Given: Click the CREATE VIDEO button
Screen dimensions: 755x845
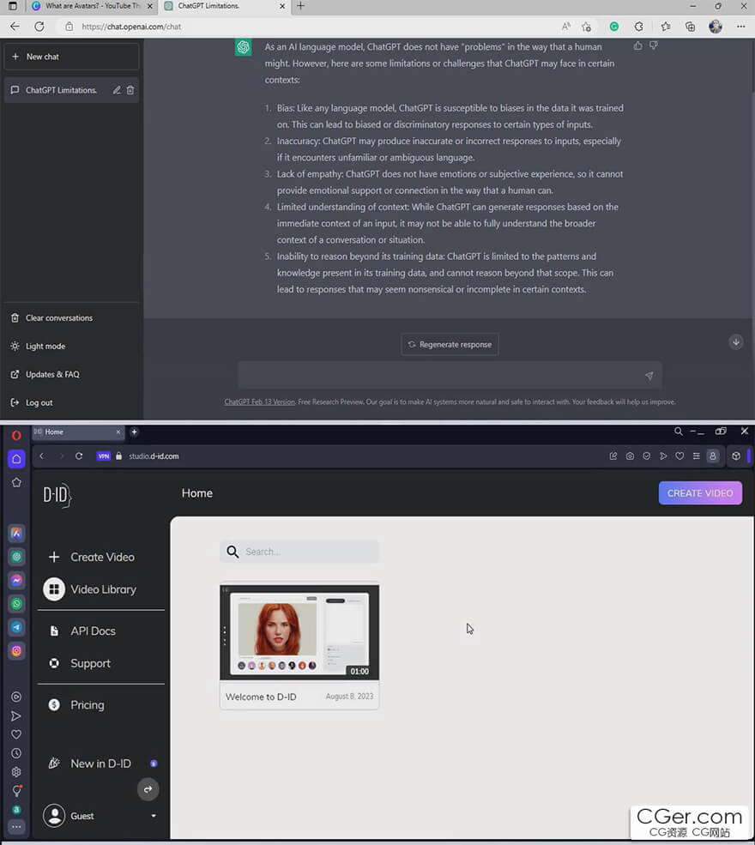Looking at the screenshot, I should click(700, 493).
